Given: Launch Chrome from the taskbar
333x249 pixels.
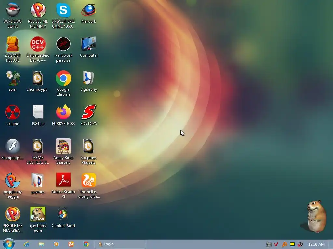Looking at the screenshot, I should pos(86,244).
